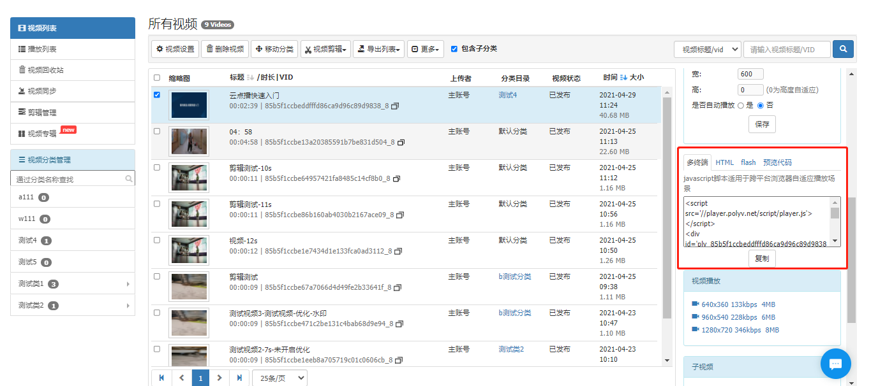Click 保存 button for player size

(x=762, y=124)
